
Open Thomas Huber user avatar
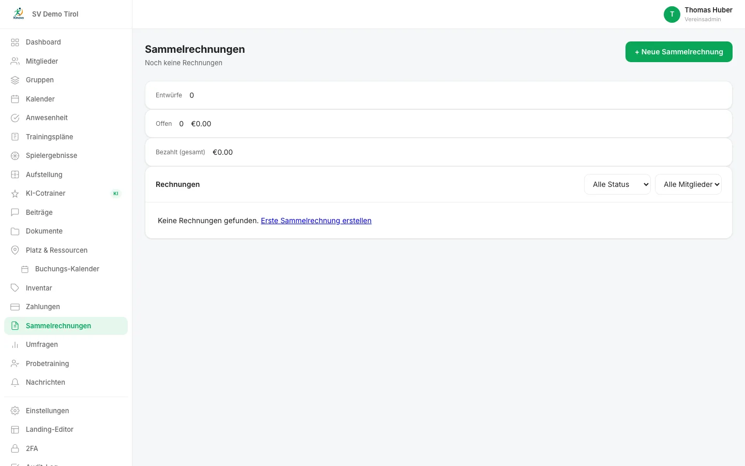(672, 14)
